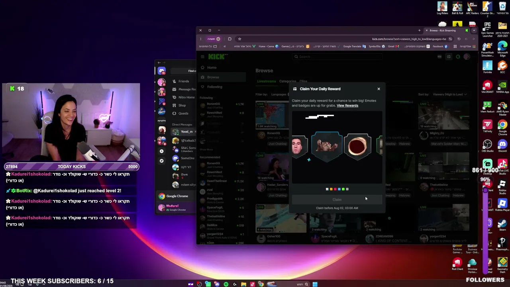Open Nitro Home in Discord
This screenshot has width=510, height=287.
(184, 97)
